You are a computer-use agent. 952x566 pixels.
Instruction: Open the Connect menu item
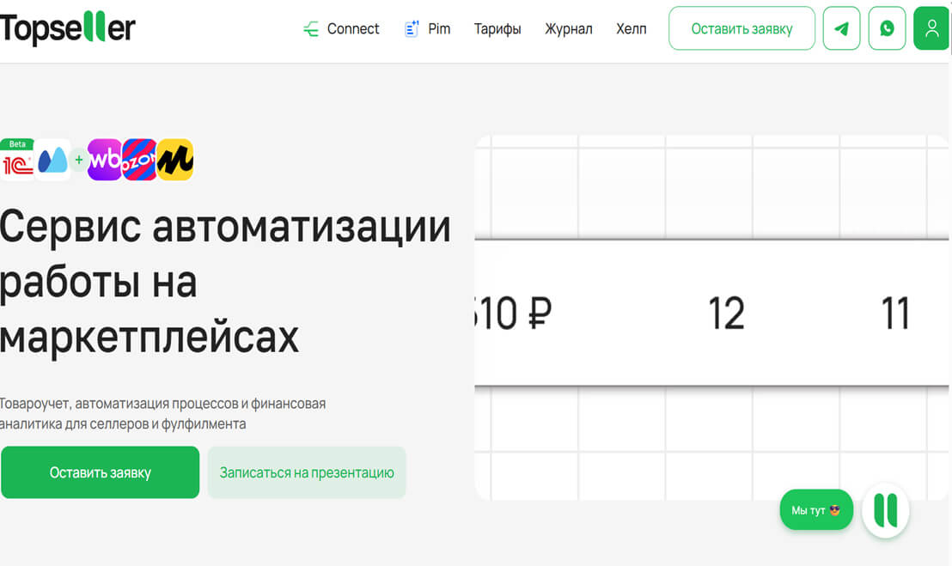[x=341, y=28]
